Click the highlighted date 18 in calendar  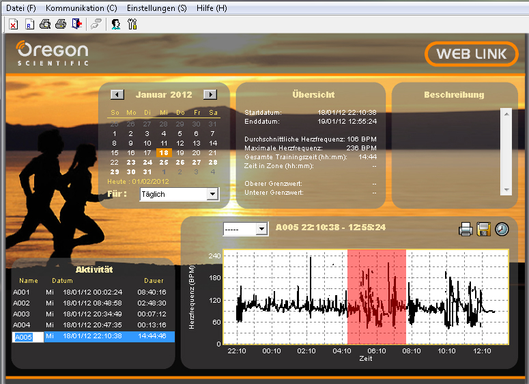pos(164,152)
